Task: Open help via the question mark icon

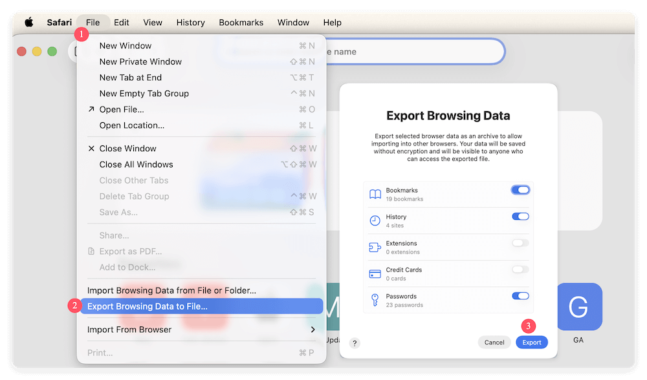Action: click(x=354, y=343)
